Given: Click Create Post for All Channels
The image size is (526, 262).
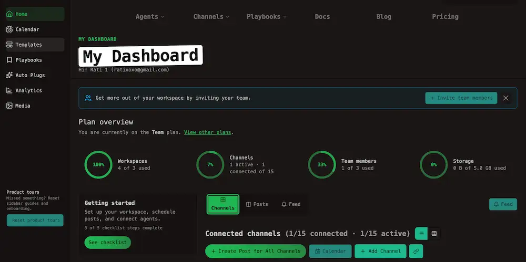Looking at the screenshot, I should pos(256,251).
